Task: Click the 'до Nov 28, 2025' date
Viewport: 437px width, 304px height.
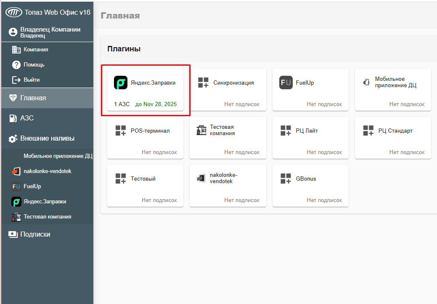Action: (156, 104)
